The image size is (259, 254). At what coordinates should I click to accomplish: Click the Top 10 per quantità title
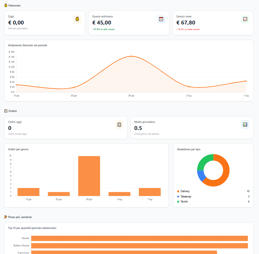click(x=32, y=228)
